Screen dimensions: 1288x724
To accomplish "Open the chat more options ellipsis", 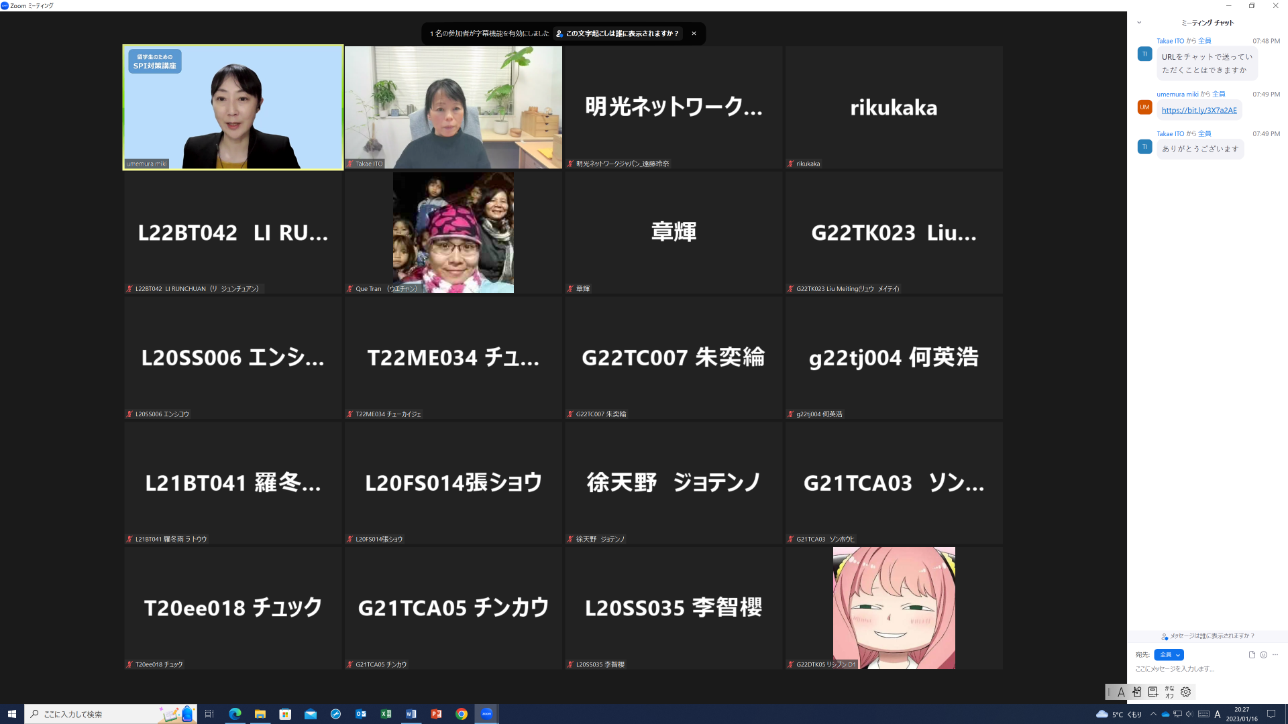I will [1275, 655].
